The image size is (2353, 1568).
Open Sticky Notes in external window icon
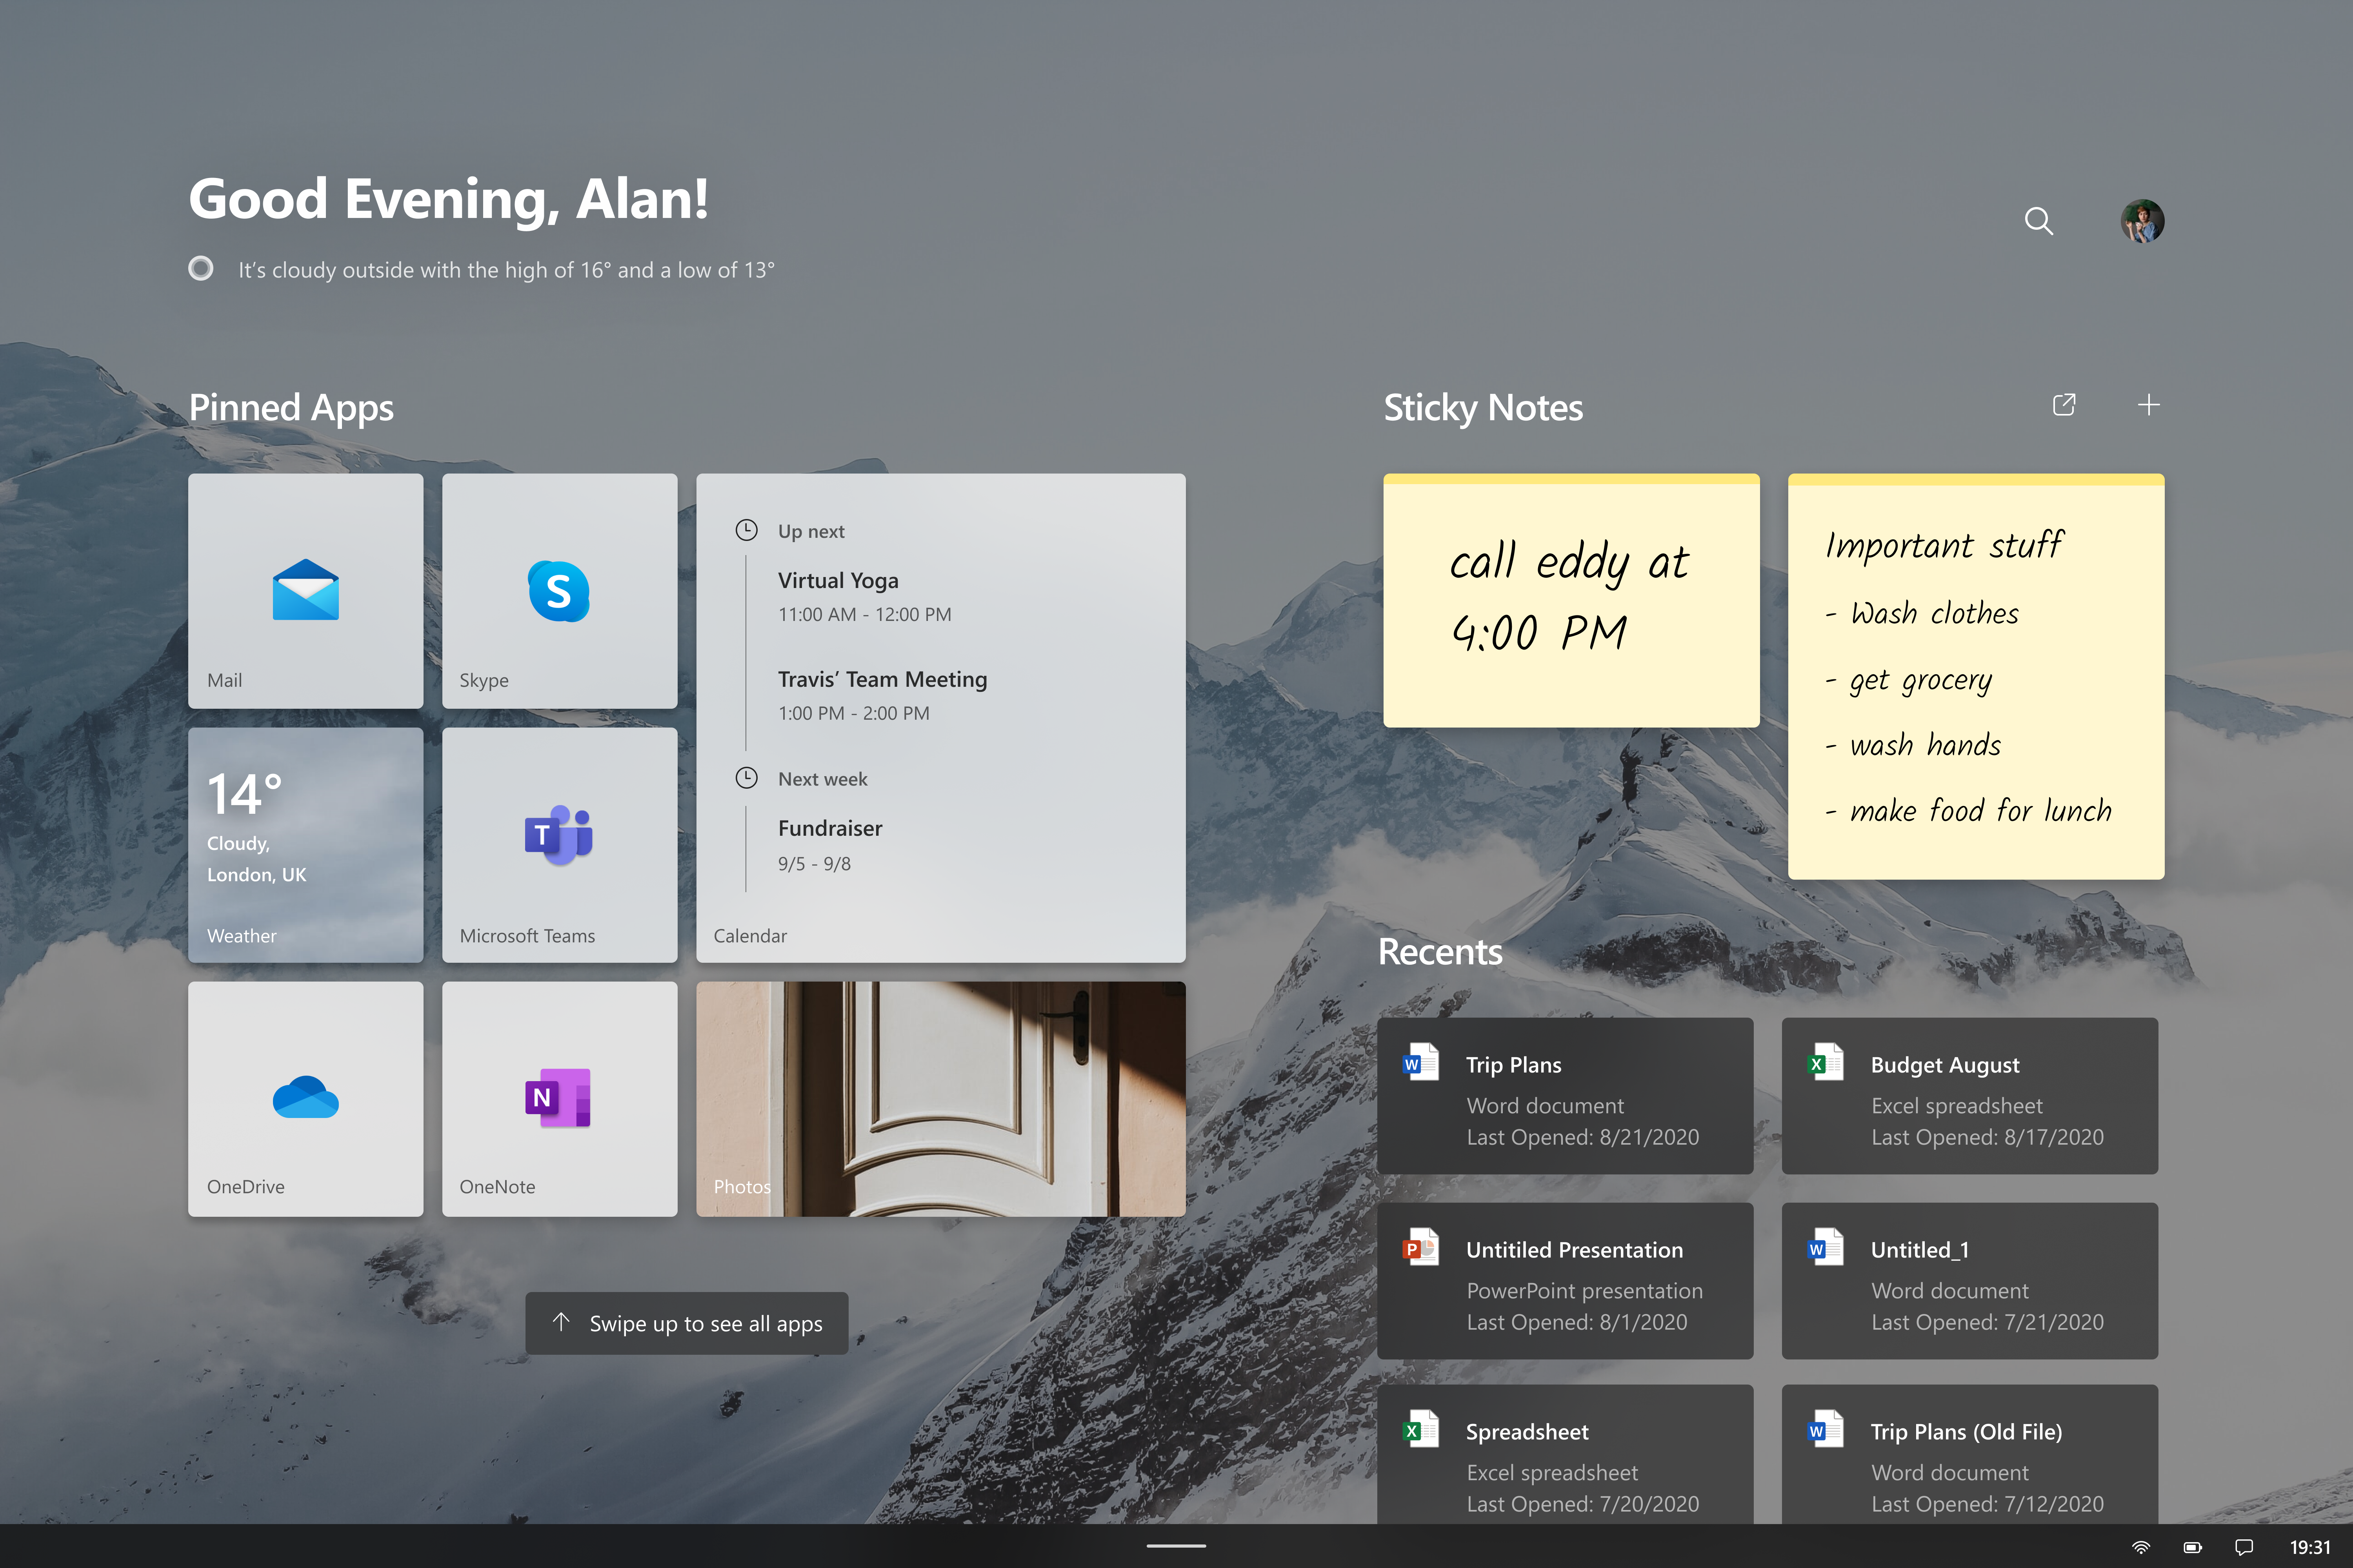(x=2064, y=405)
